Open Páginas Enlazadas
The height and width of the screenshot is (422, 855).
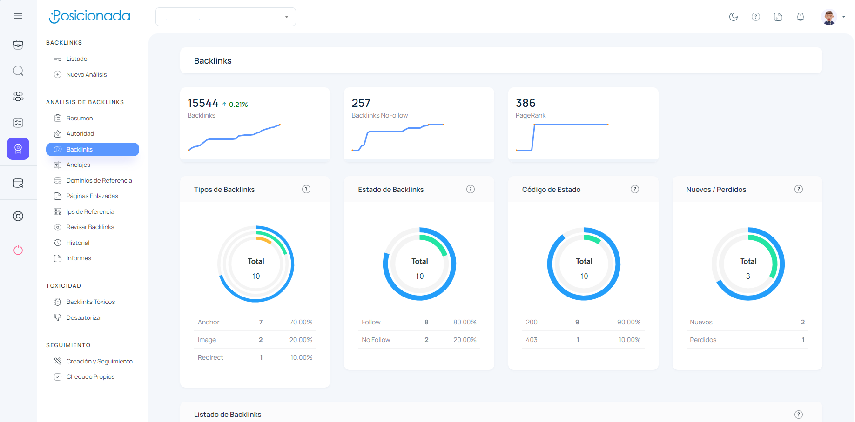93,196
